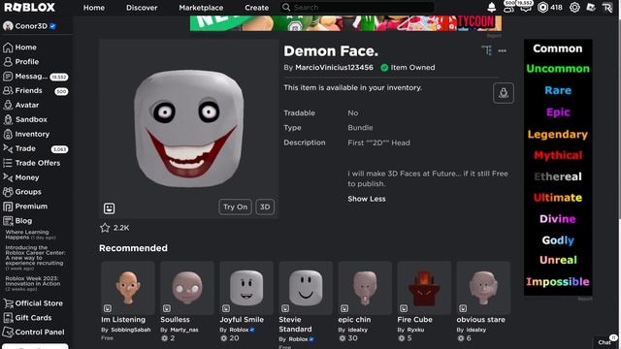The height and width of the screenshot is (349, 621).
Task: Open the Stevie Standard recommended item
Action: [306, 304]
